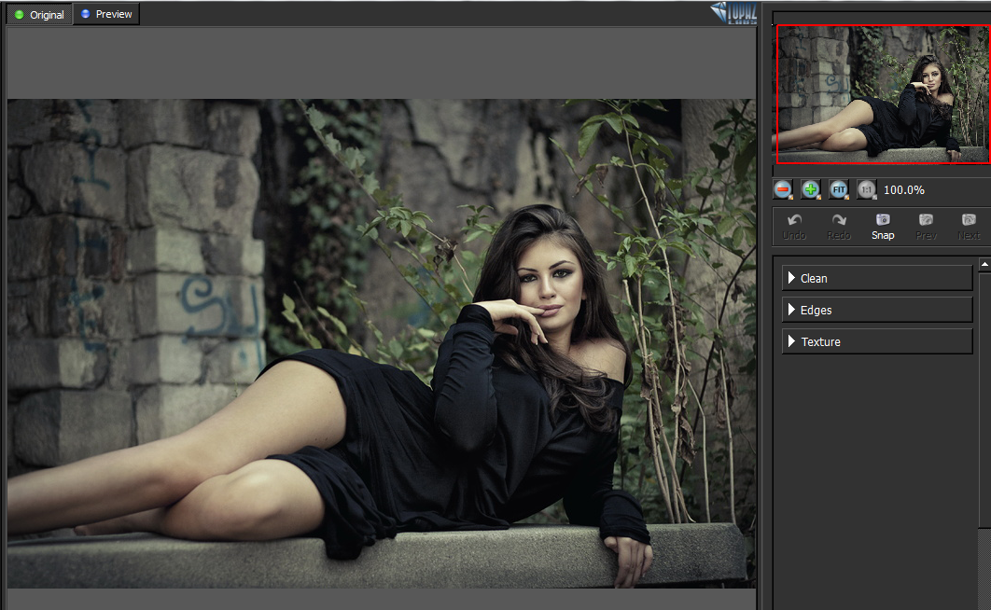Set zoom to actual size with 1:1 icon

pyautogui.click(x=867, y=189)
